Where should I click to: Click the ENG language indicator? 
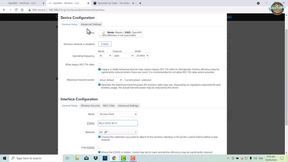click(261, 158)
